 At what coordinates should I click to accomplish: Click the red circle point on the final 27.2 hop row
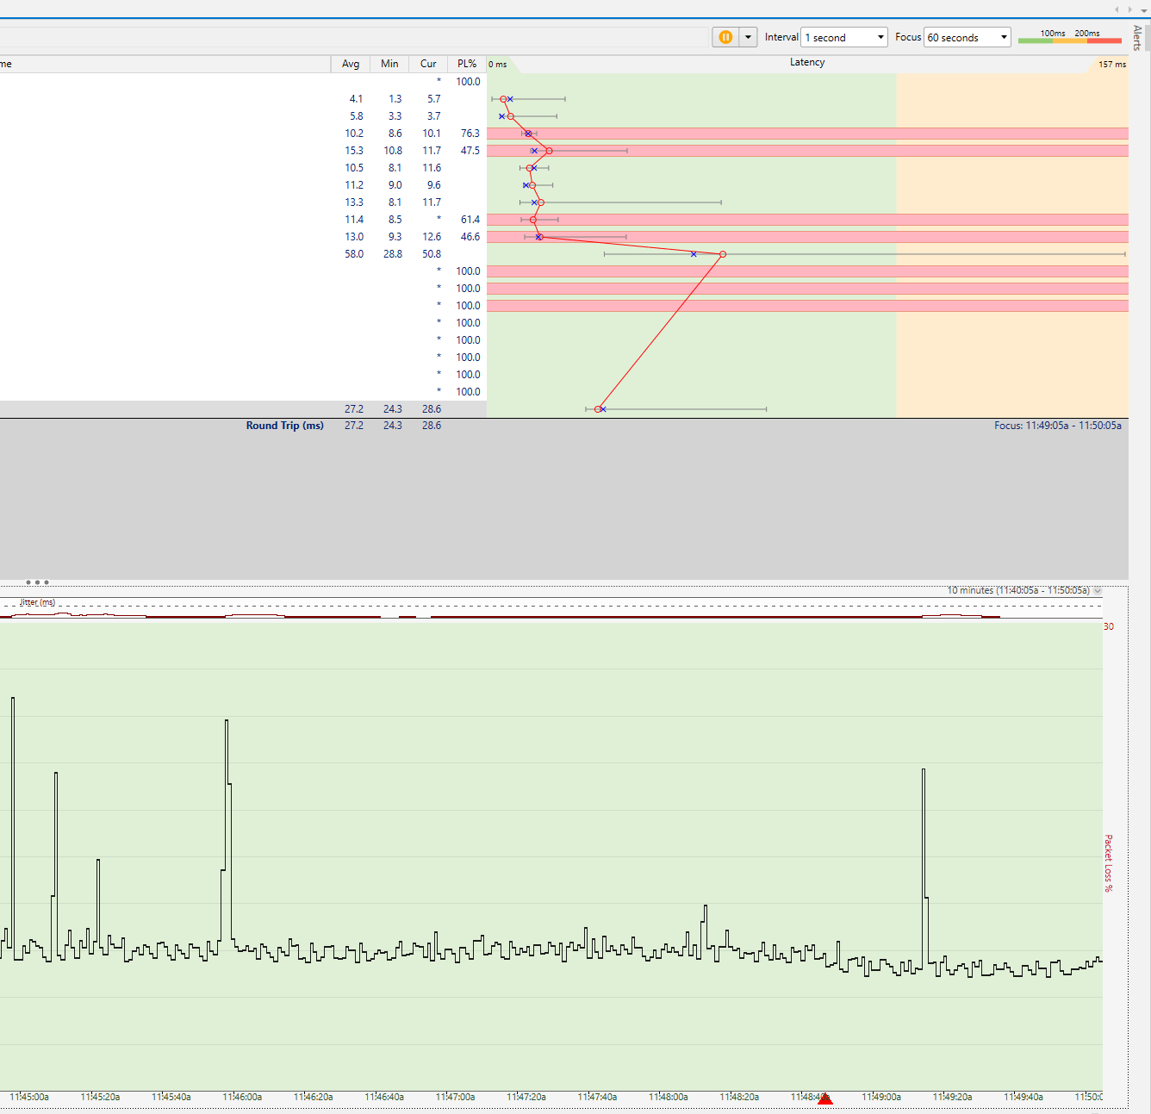click(x=598, y=409)
